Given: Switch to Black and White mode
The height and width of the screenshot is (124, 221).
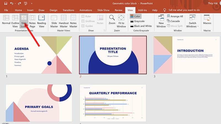Looking at the screenshot, I should click(141, 26).
